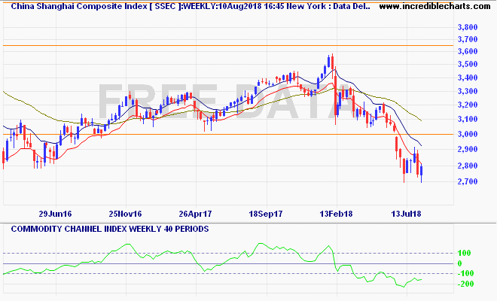
Task: Click the 26Apr17 date label
Action: click(196, 214)
